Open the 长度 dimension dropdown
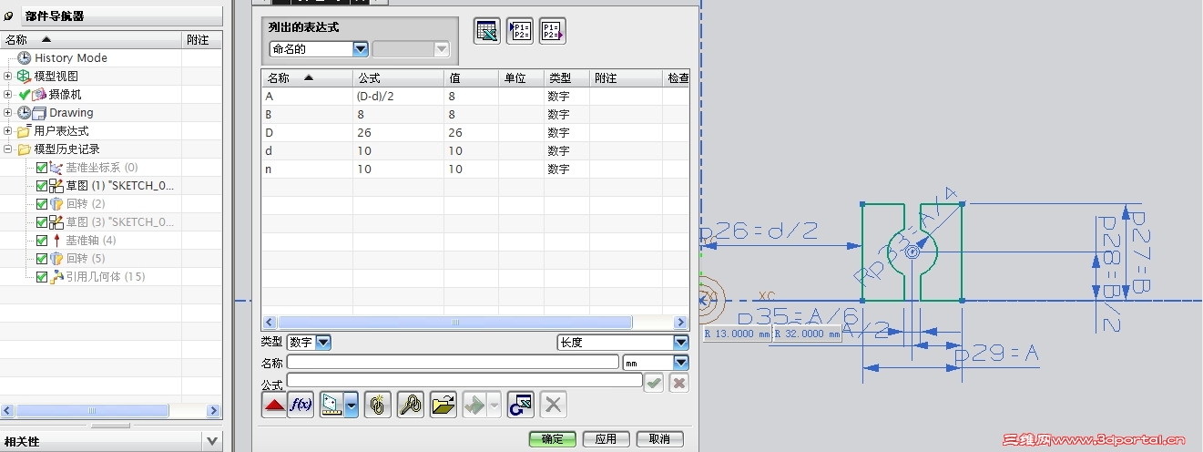 coord(681,343)
